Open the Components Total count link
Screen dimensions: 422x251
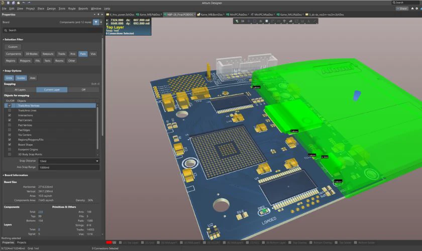pyautogui.click(x=40, y=212)
